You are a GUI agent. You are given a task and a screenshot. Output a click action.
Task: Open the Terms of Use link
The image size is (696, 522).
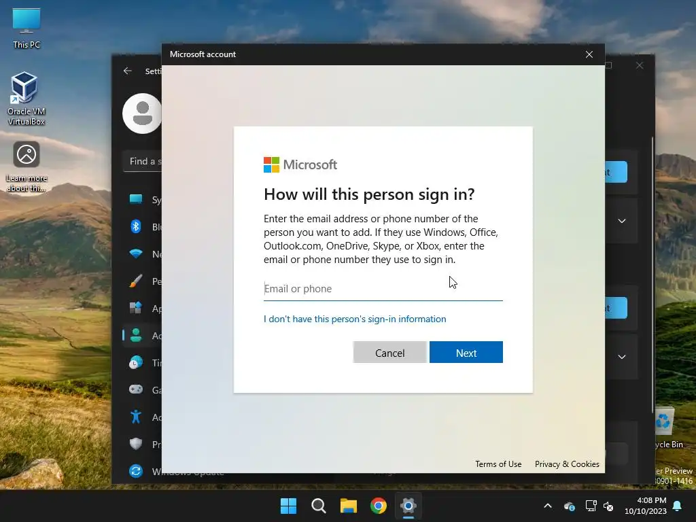498,464
